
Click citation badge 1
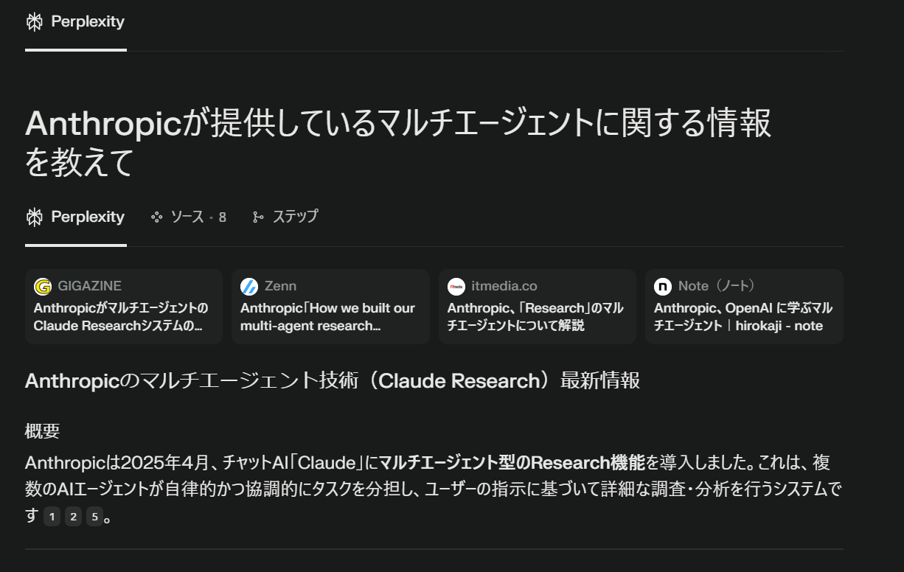[x=52, y=517]
